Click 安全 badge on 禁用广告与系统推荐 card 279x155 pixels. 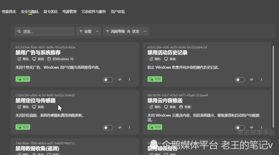[23, 79]
